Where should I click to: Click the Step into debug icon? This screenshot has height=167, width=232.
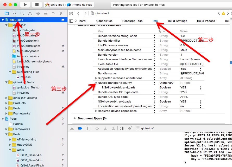[x=105, y=128]
